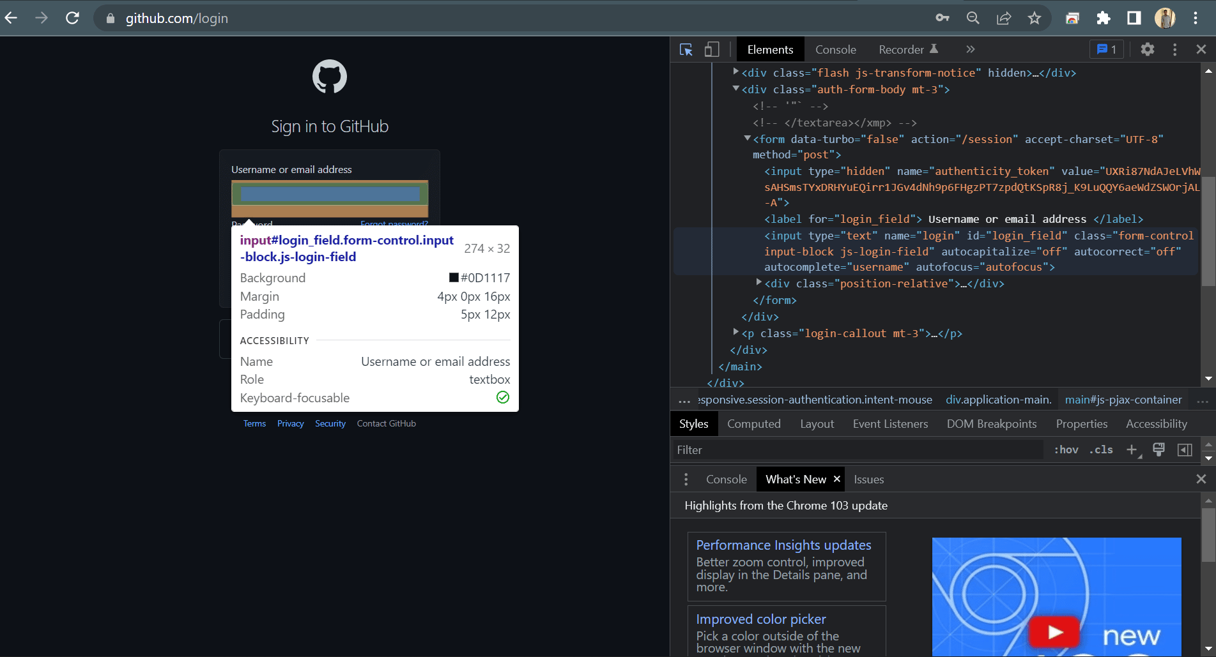Open the Privacy footer link

(x=290, y=424)
